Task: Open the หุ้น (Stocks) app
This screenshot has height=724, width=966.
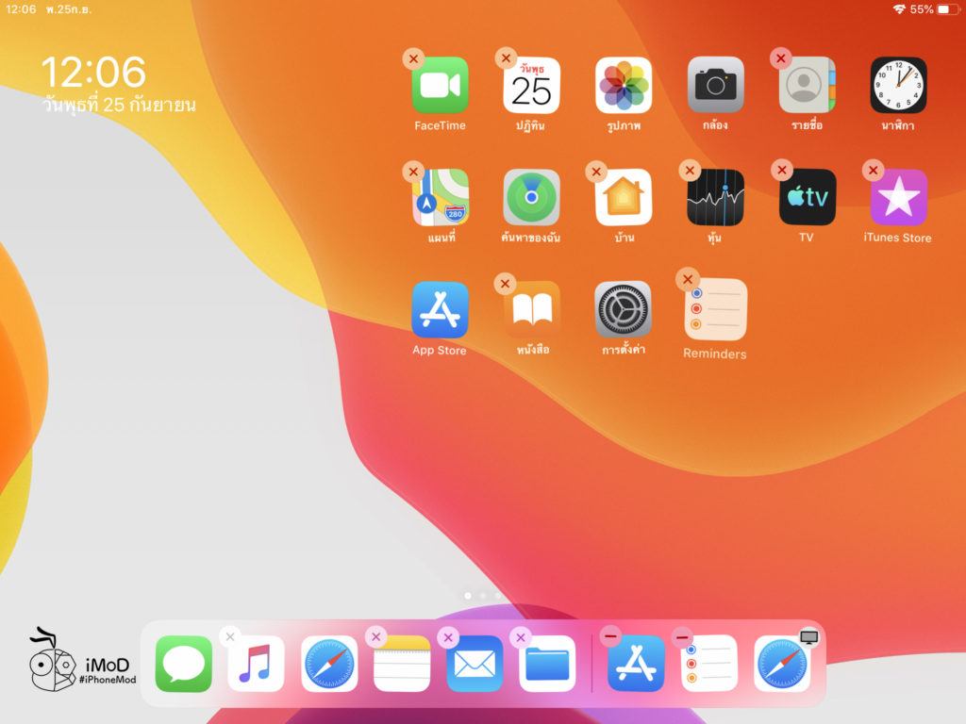Action: [714, 200]
